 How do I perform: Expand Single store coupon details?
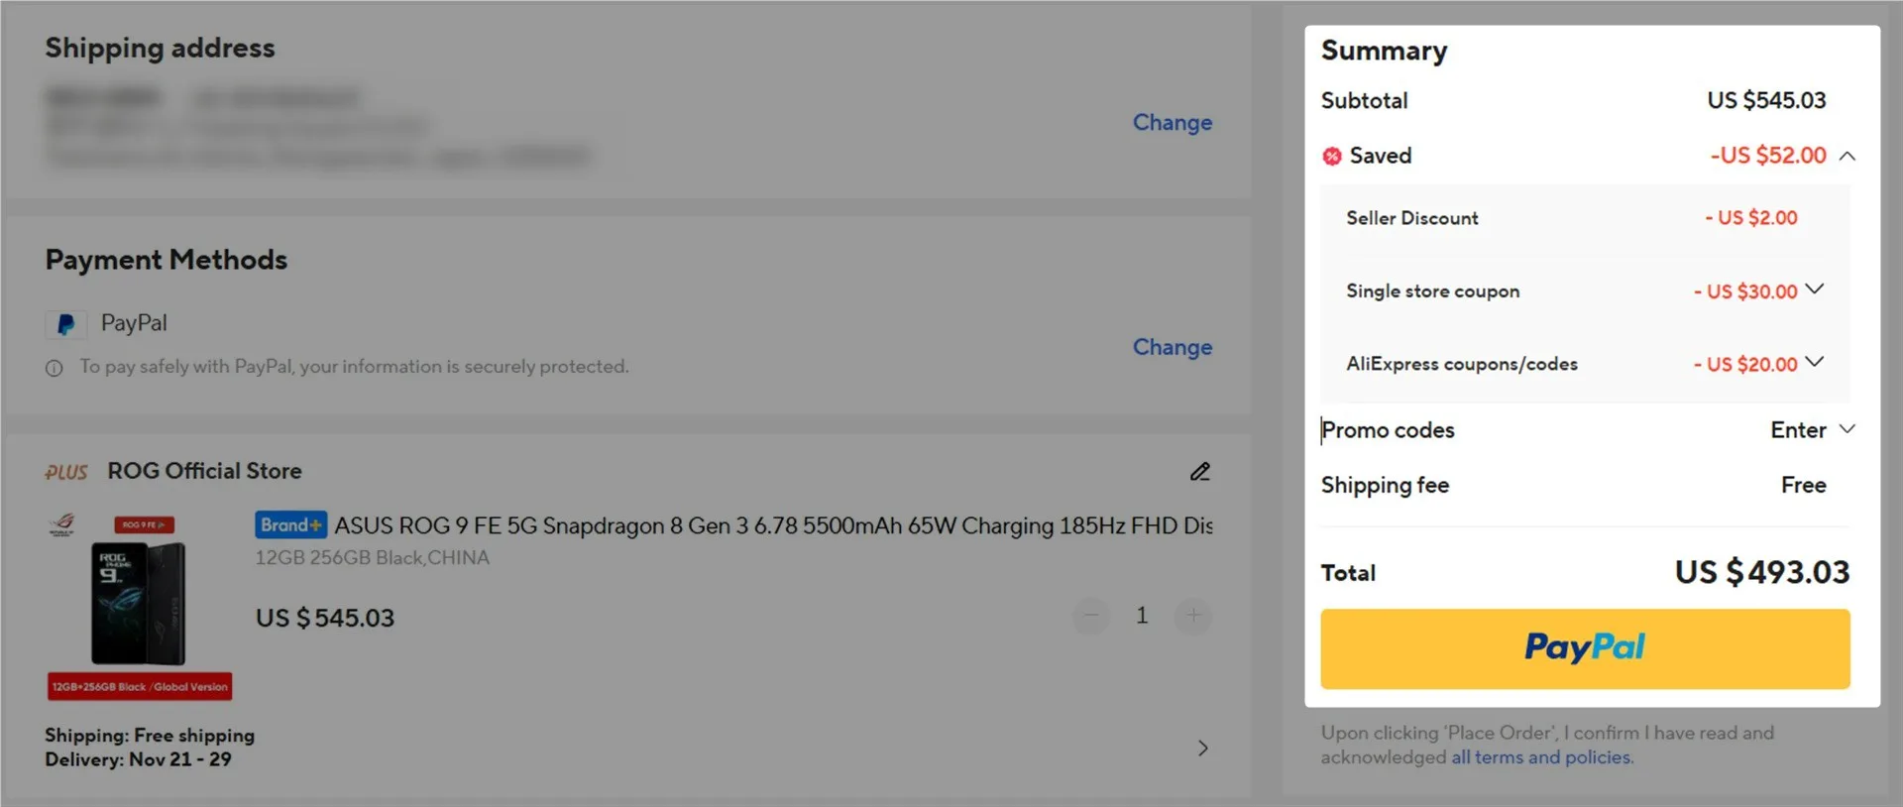(1814, 289)
